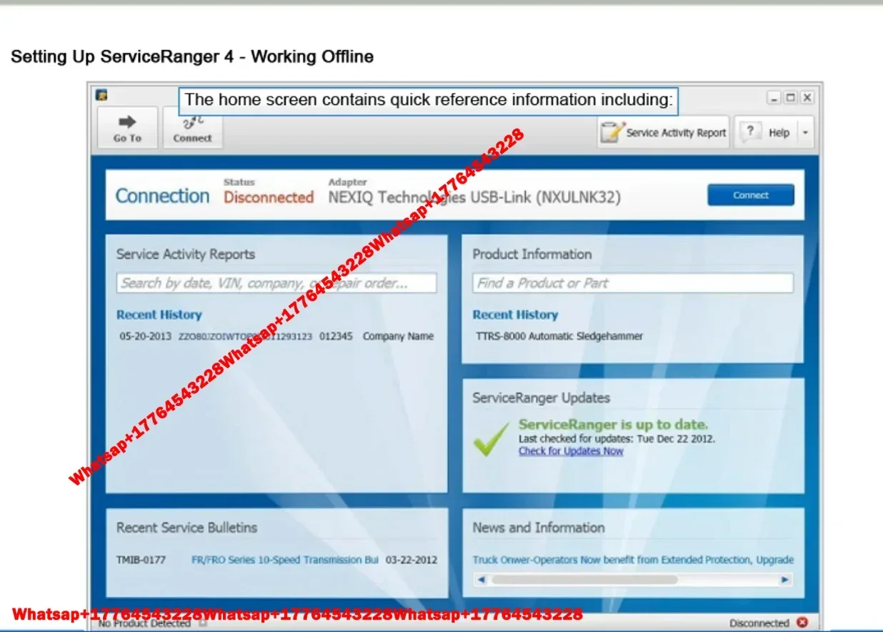Click the Check for Updates Now link
The height and width of the screenshot is (632, 883).
(x=571, y=451)
